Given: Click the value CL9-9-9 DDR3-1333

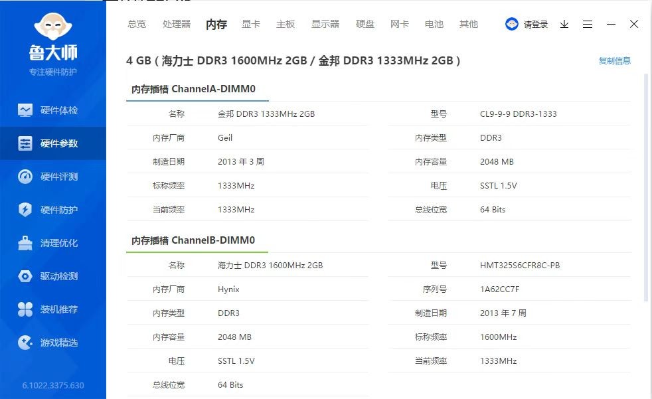Looking at the screenshot, I should 518,114.
